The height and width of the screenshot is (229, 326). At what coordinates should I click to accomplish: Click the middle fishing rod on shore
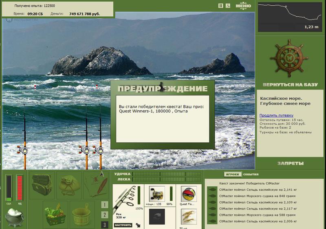click(86, 137)
